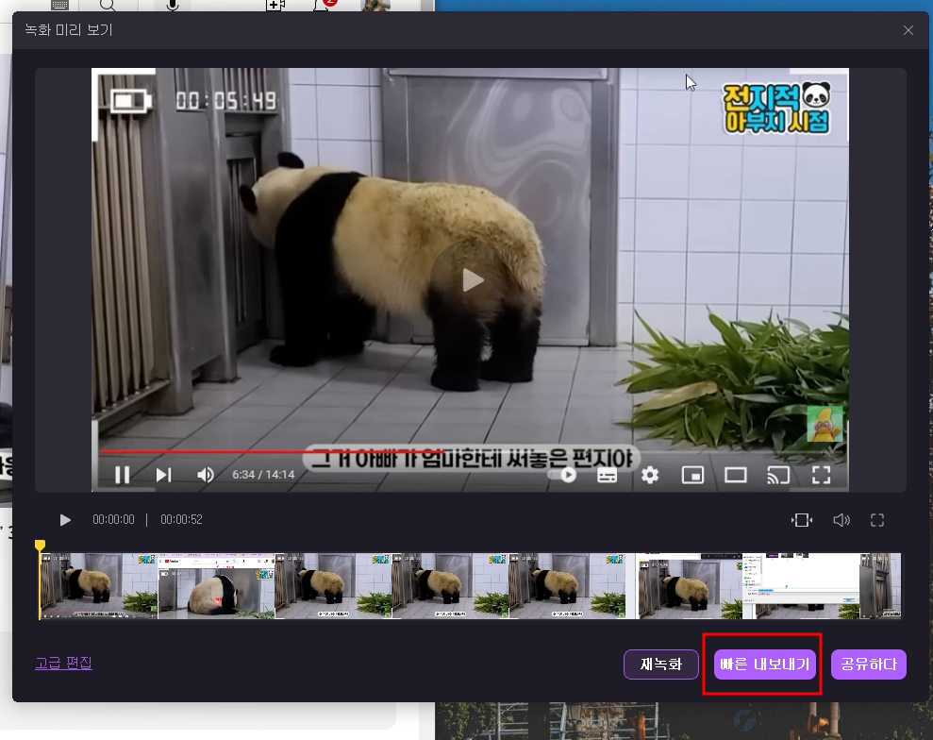Click the next-video icon in YouTube player
This screenshot has height=740, width=933.
pyautogui.click(x=163, y=475)
